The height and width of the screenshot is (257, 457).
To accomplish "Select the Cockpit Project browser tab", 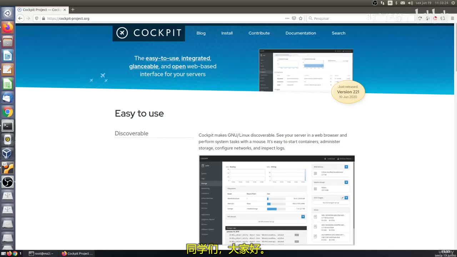I will pos(42,10).
